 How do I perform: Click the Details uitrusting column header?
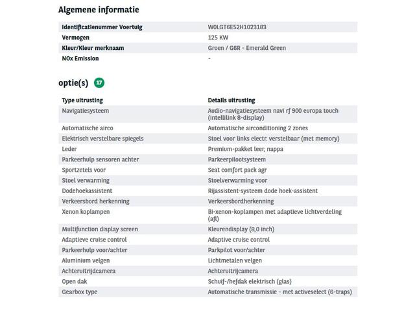pyautogui.click(x=231, y=100)
